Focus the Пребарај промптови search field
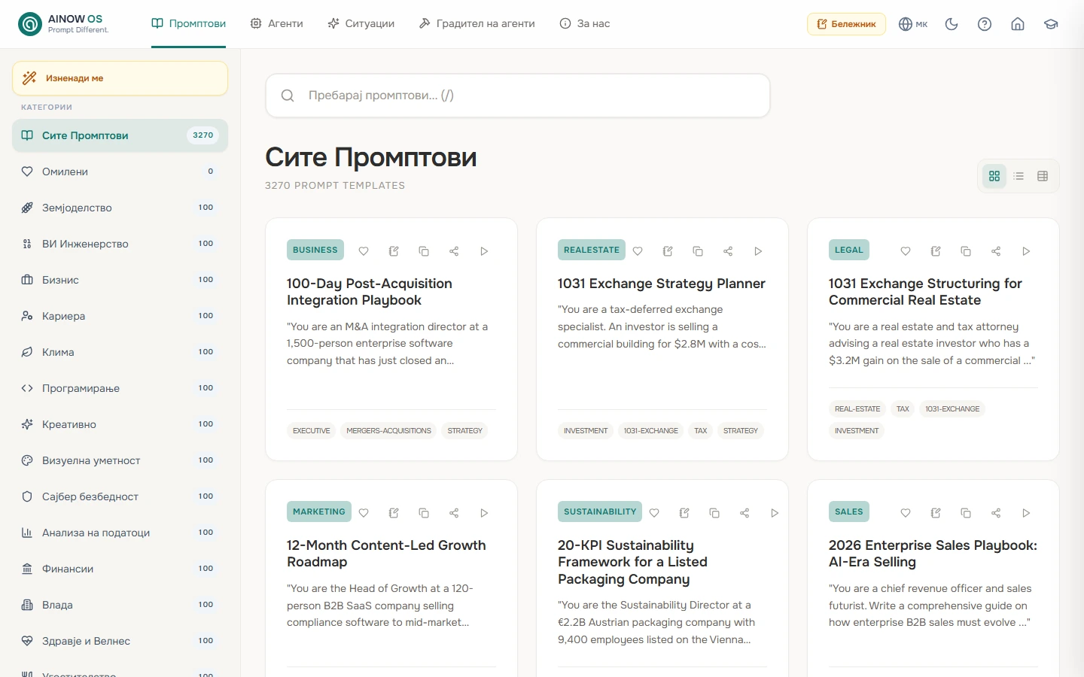Screen dimensions: 1084x677 [x=518, y=96]
